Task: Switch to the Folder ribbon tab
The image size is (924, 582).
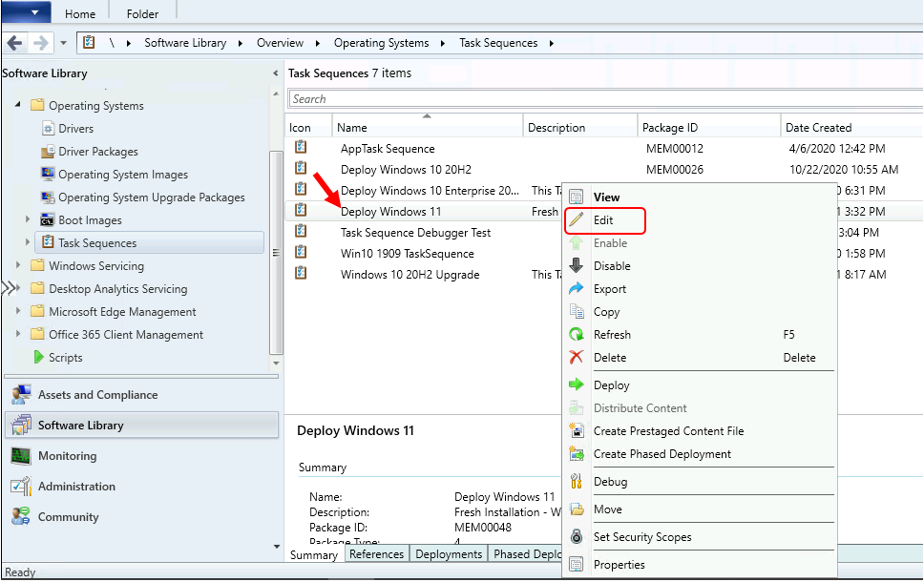Action: (x=142, y=13)
